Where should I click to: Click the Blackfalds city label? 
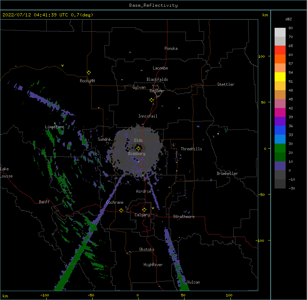pos(157,79)
